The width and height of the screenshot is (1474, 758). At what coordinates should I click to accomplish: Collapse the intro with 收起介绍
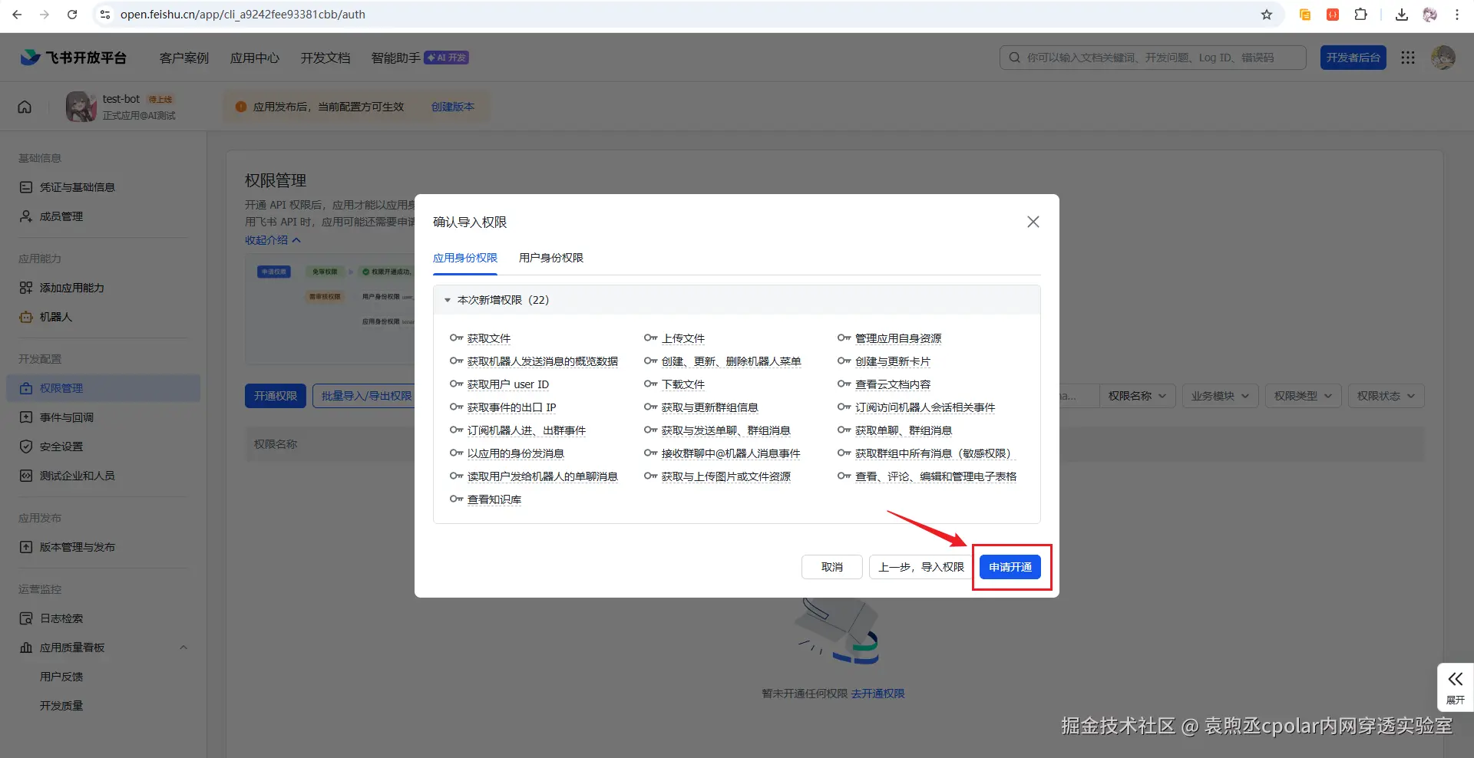(273, 240)
